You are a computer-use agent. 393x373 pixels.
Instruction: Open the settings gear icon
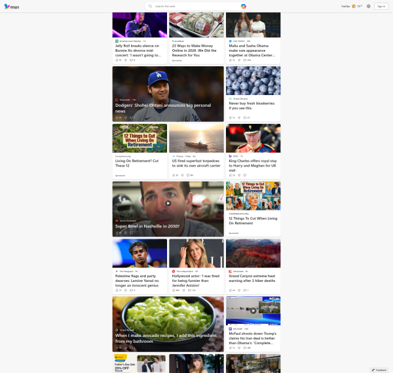pyautogui.click(x=368, y=7)
